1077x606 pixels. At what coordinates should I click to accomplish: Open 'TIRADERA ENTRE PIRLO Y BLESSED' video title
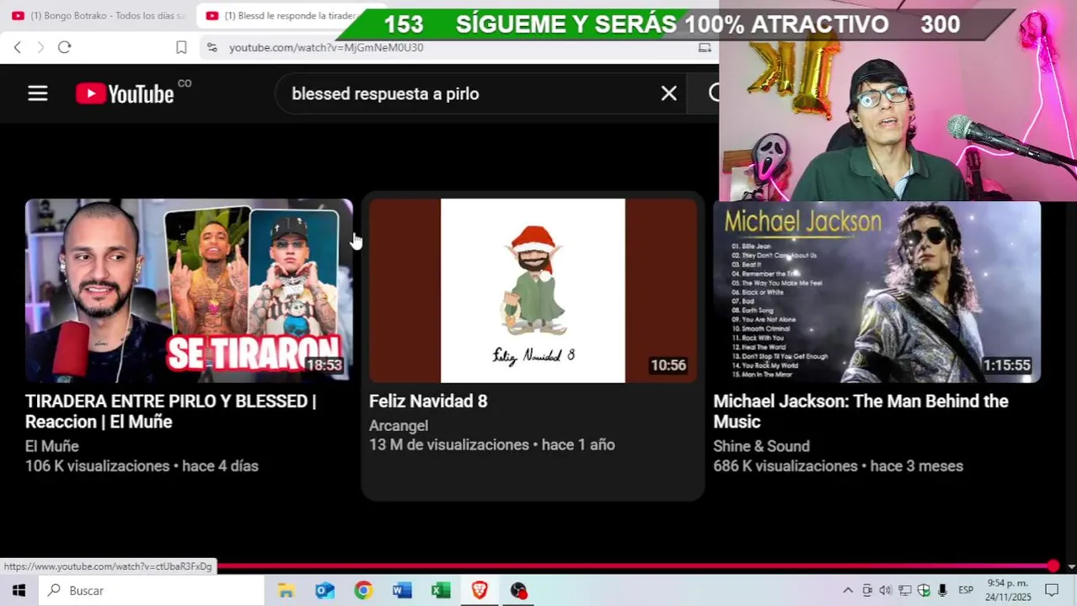pos(171,412)
